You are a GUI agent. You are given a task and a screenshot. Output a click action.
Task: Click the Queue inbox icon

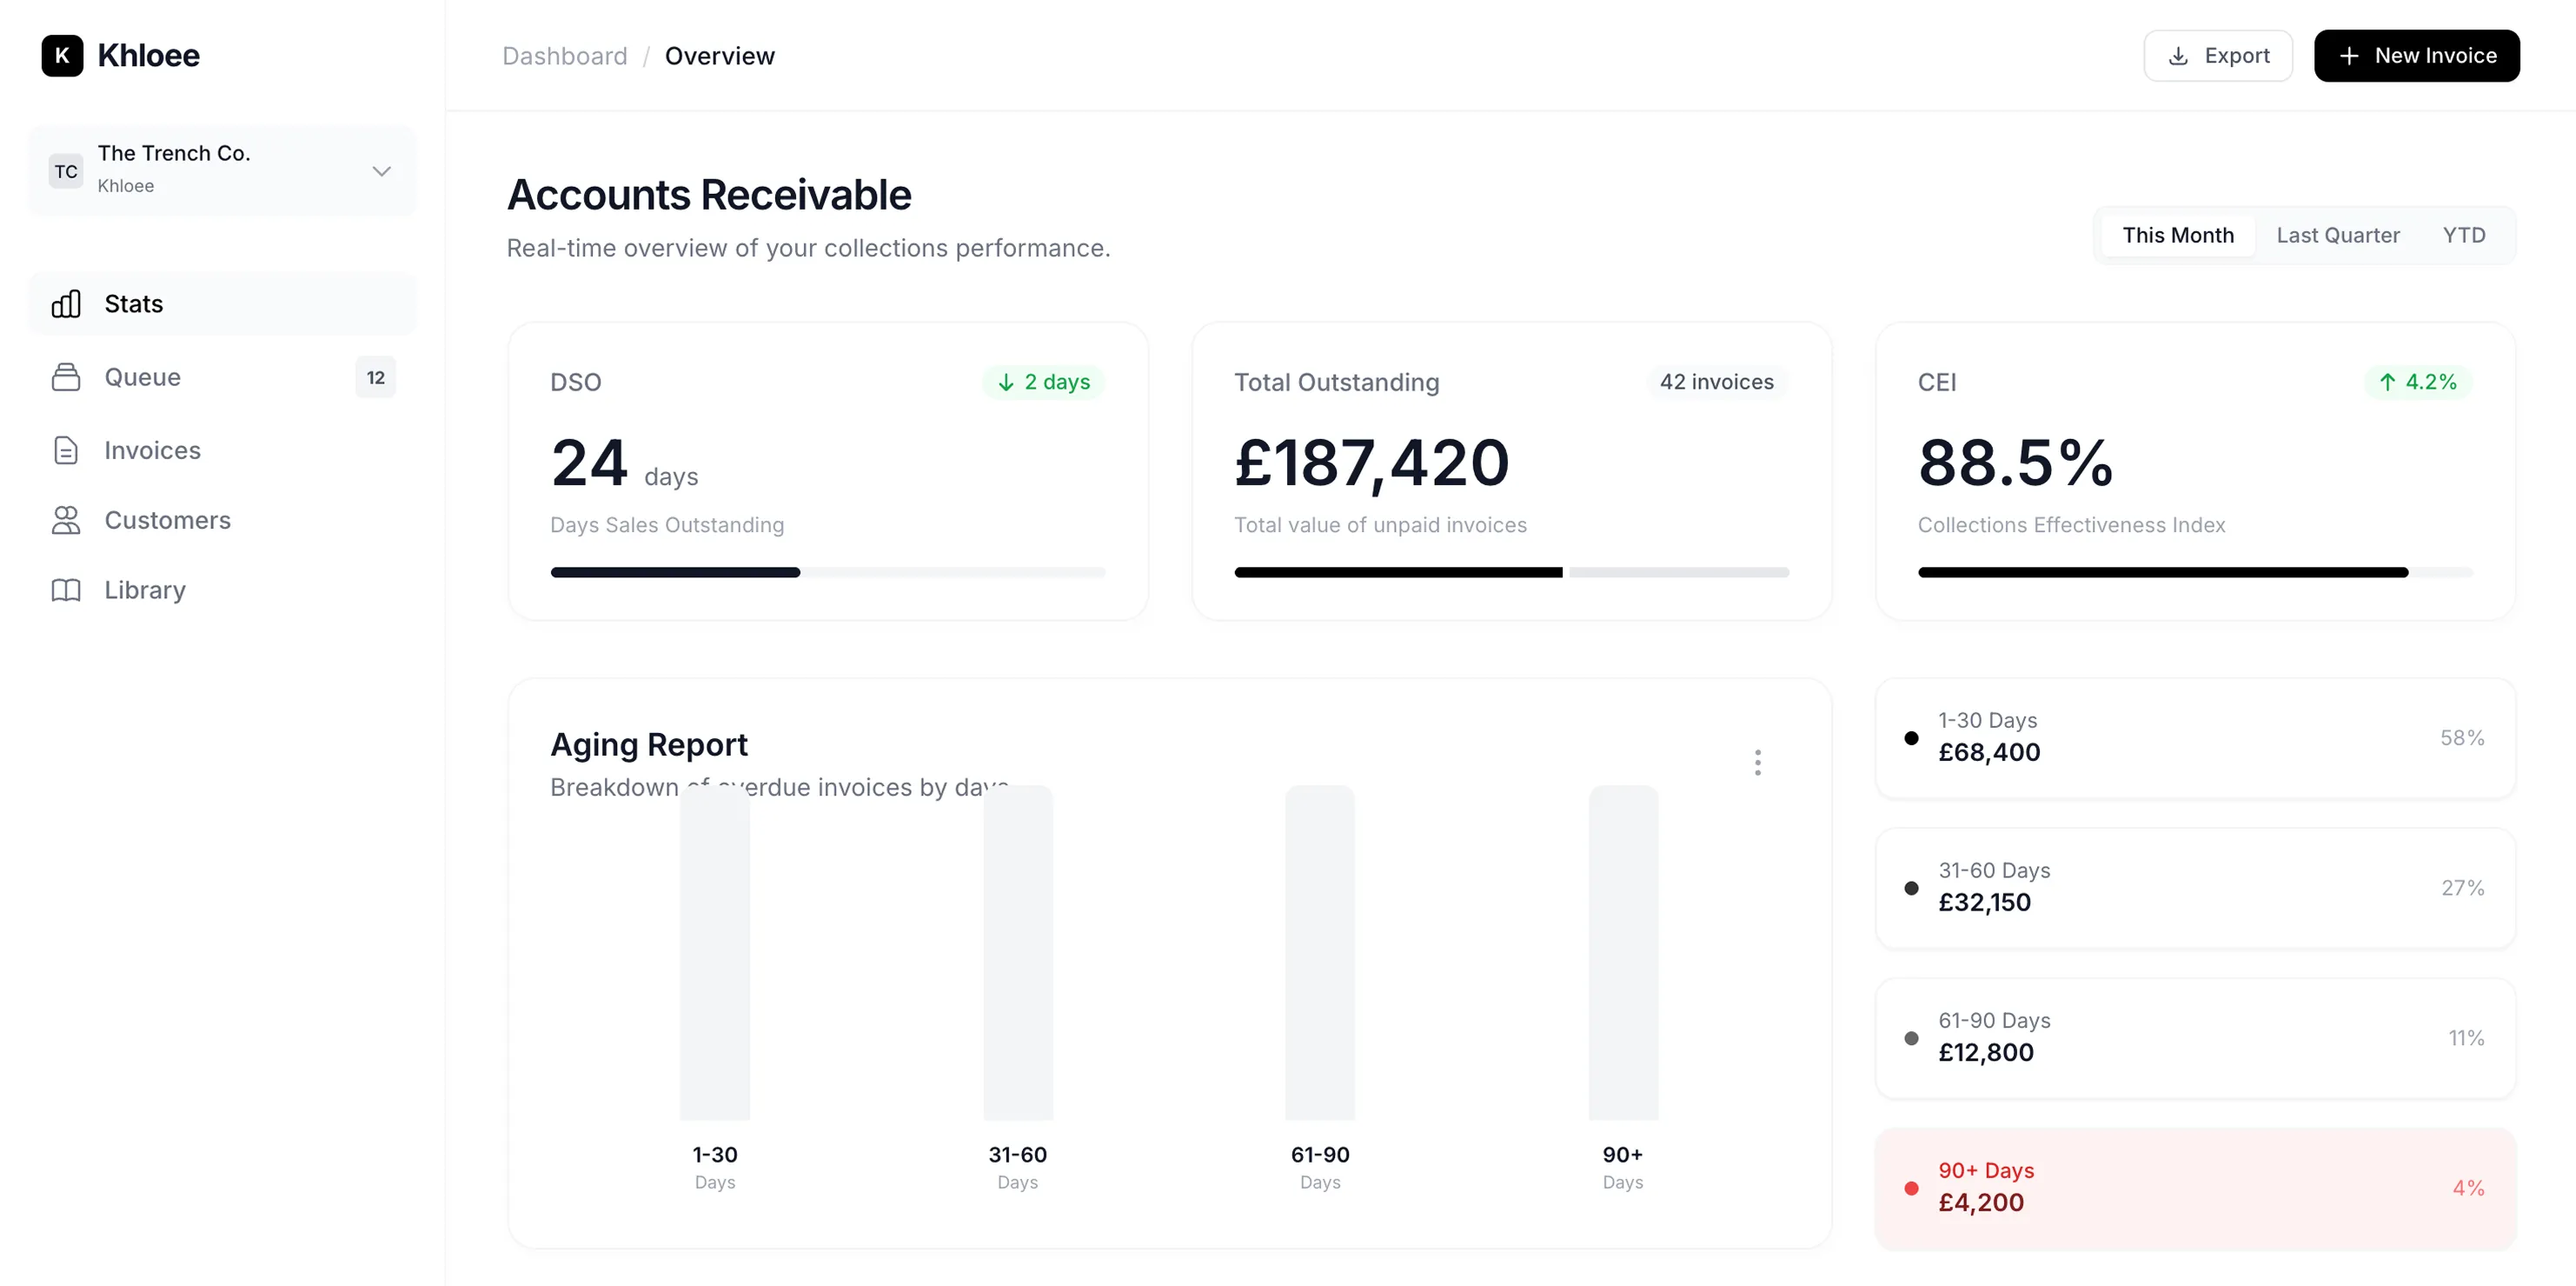[66, 377]
